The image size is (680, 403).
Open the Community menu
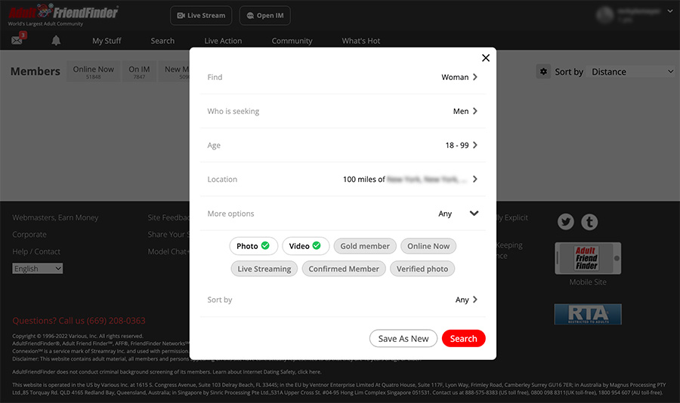point(292,41)
